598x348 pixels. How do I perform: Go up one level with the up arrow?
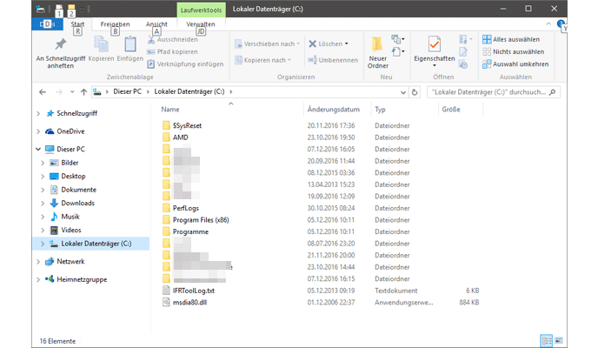pos(83,91)
